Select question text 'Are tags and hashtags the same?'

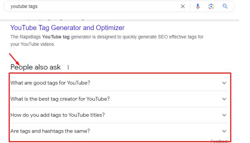(x=50, y=131)
